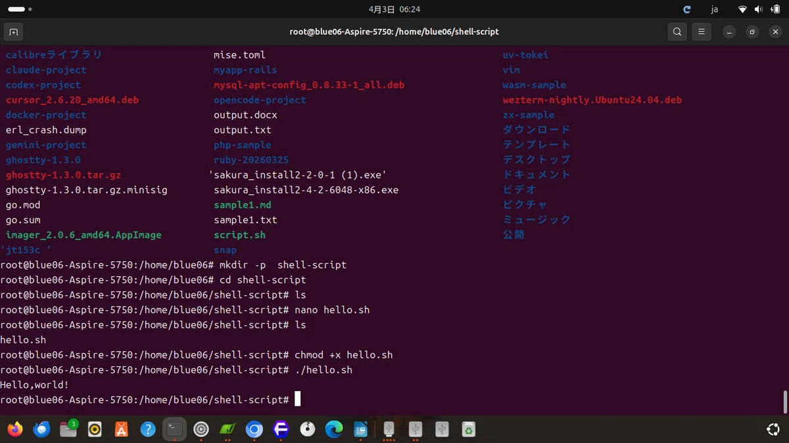
Task: Click 'gemini-project' directory name
Action: pyautogui.click(x=46, y=146)
